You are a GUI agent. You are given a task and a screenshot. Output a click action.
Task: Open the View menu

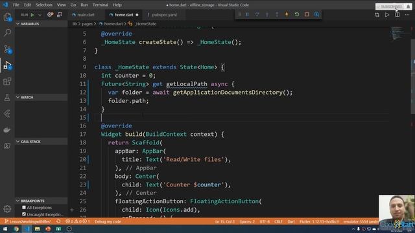click(61, 5)
